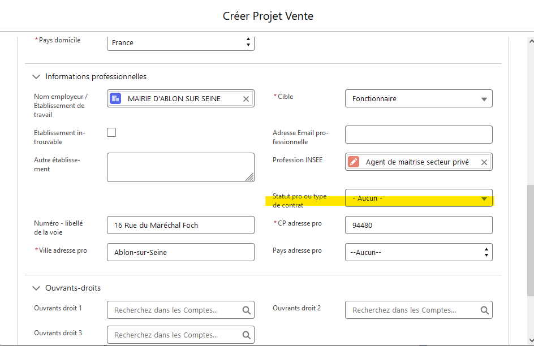Image resolution: width=534 pixels, height=346 pixels.
Task: Click search icon in Ouvrants droit 2 field
Action: click(484, 310)
